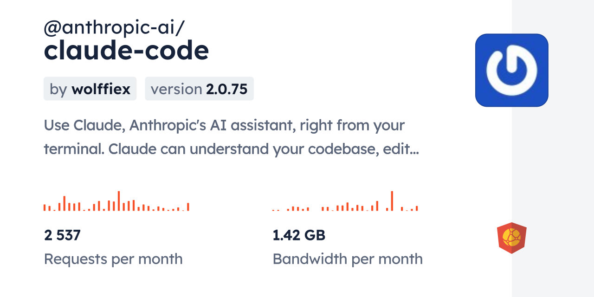The width and height of the screenshot is (594, 297).
Task: Click the orange jsDelivr shield logo
Action: pos(511,238)
